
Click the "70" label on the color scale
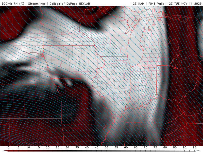pos(145,147)
